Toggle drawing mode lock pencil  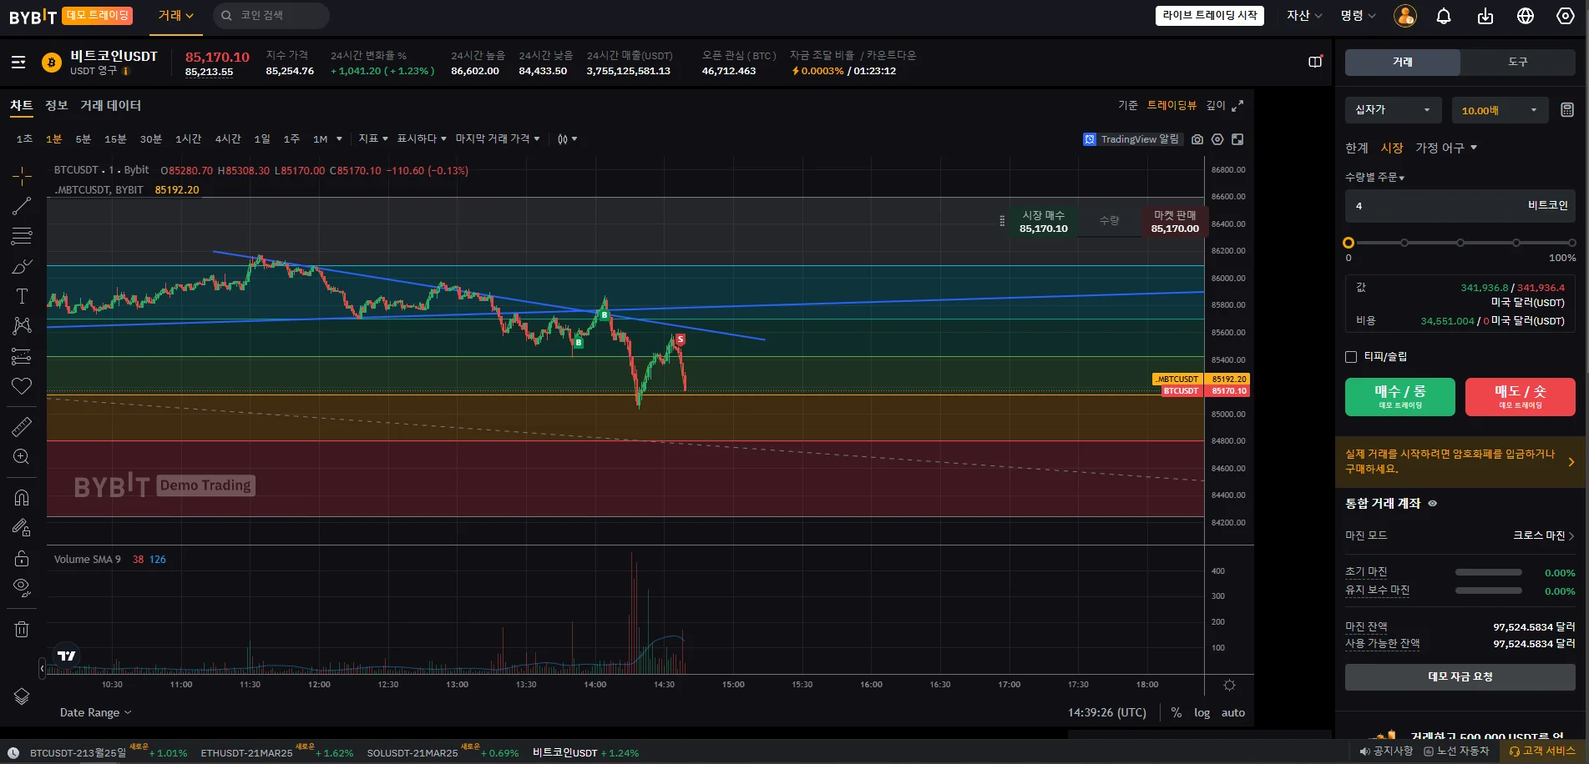coord(22,528)
